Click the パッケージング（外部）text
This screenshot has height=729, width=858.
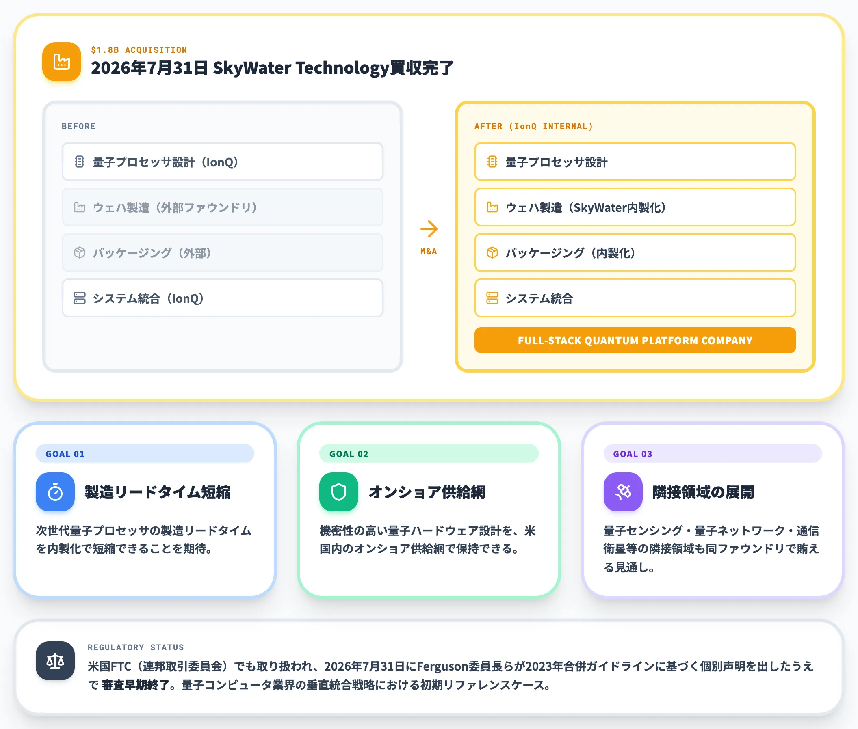pos(153,253)
